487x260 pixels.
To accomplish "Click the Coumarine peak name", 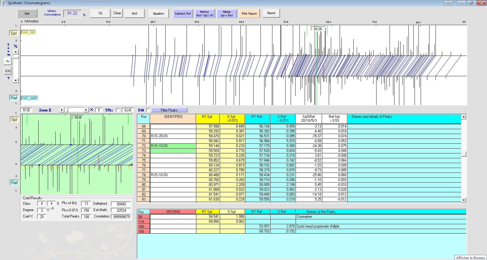I will pos(304,217).
